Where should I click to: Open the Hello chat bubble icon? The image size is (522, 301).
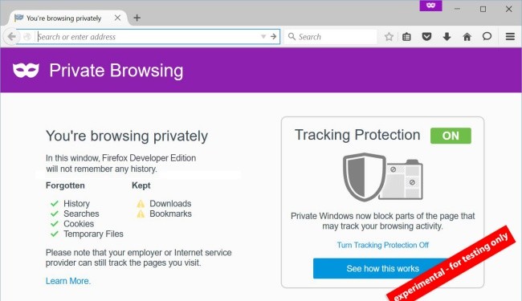click(487, 36)
